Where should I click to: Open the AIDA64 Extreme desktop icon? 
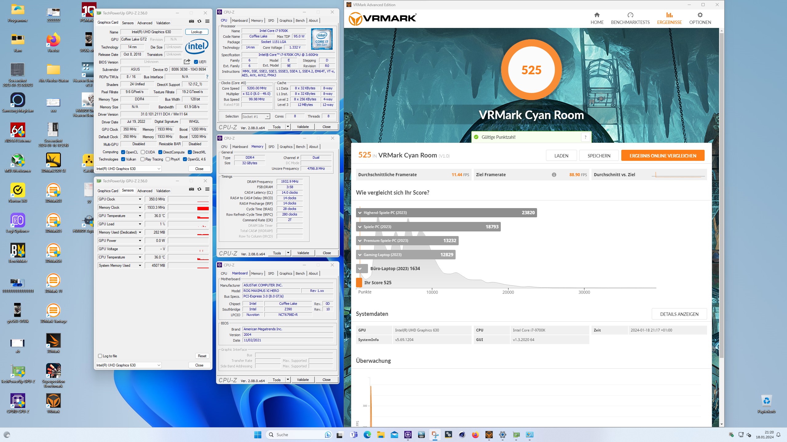[18, 133]
